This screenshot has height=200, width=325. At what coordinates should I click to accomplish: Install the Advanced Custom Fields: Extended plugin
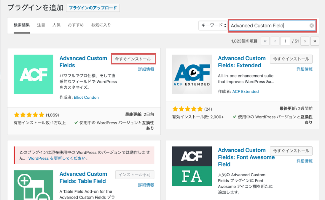(x=291, y=59)
